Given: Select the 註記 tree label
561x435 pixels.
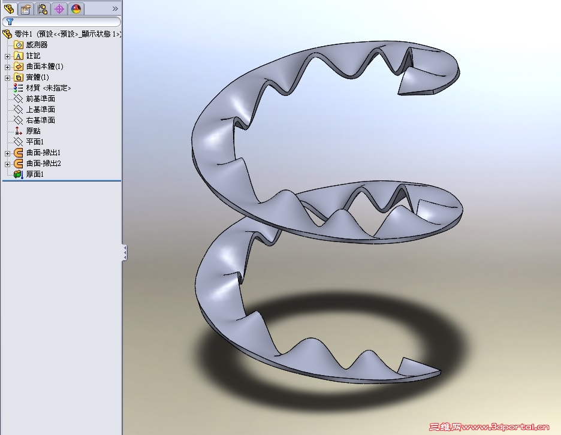Looking at the screenshot, I should pos(34,56).
